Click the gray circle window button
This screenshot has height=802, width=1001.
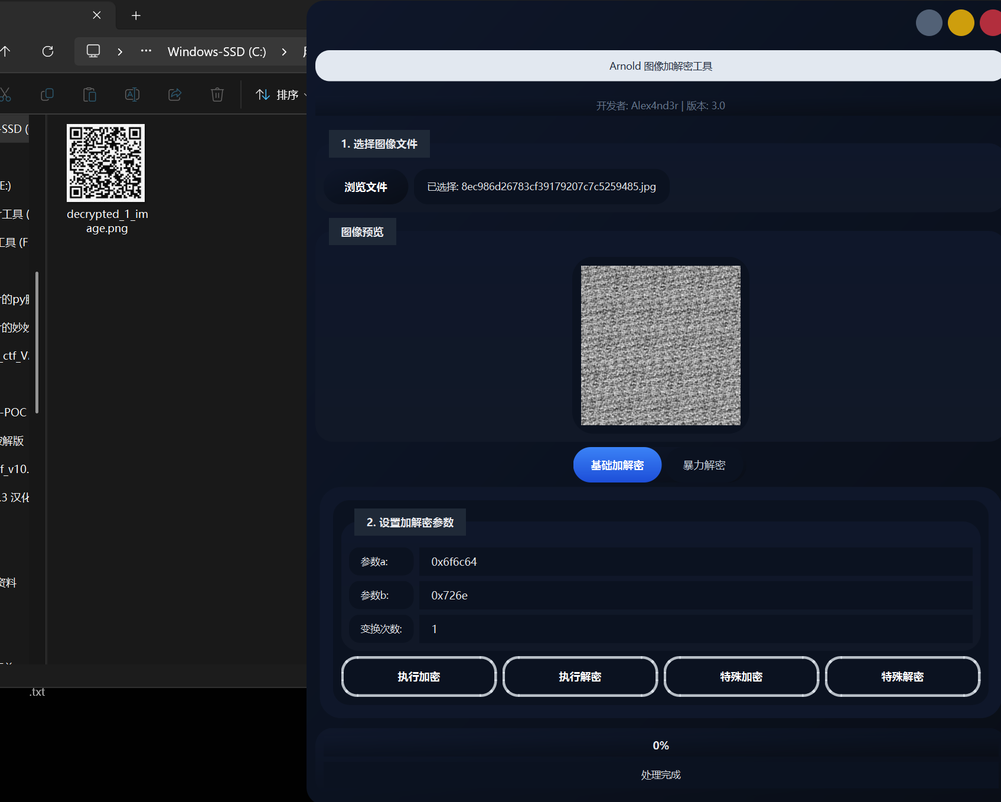(929, 23)
